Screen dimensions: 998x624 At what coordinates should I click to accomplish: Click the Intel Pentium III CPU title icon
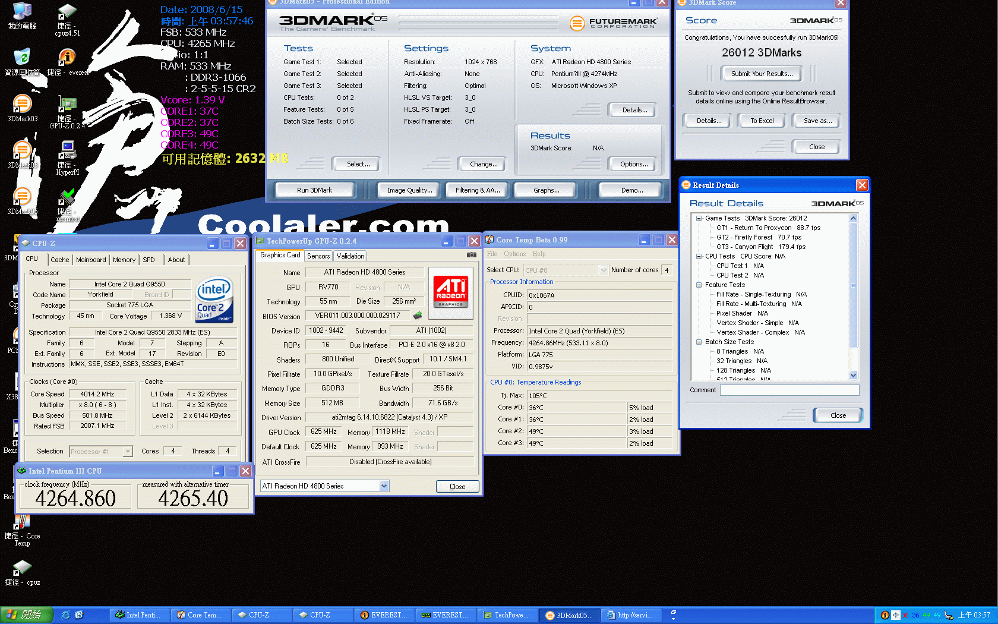(x=22, y=471)
